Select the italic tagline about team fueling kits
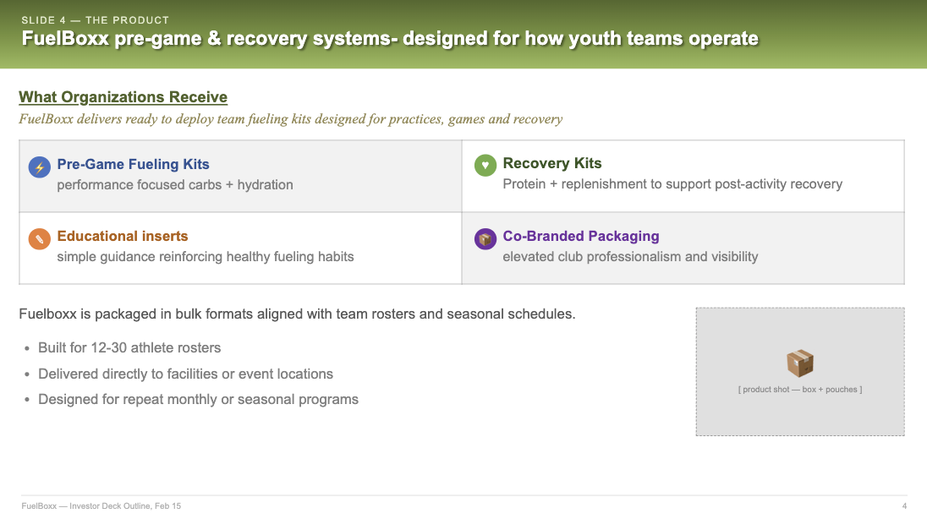 (x=290, y=119)
